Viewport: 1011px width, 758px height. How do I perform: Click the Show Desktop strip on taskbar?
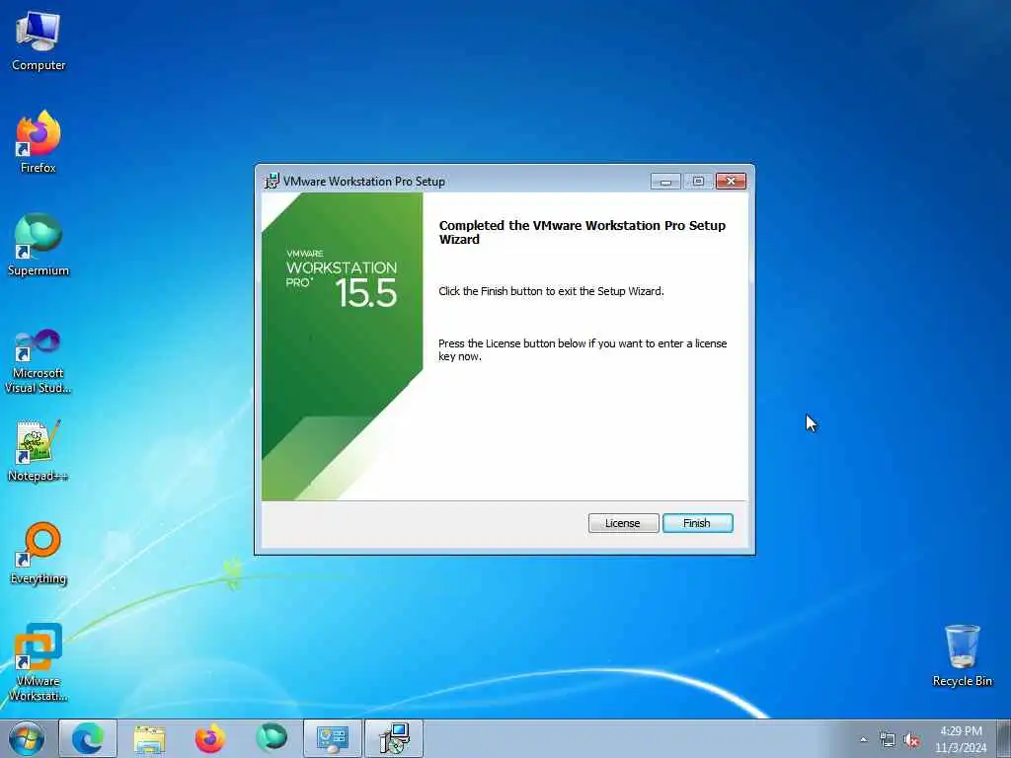pos(1004,738)
